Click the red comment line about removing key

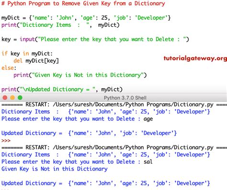[x=83, y=3]
